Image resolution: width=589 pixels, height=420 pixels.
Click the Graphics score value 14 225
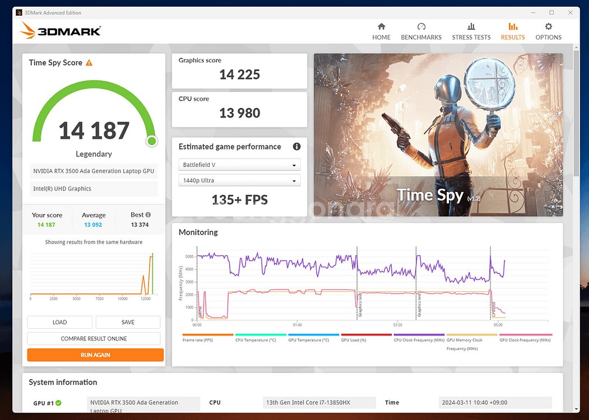coord(240,74)
